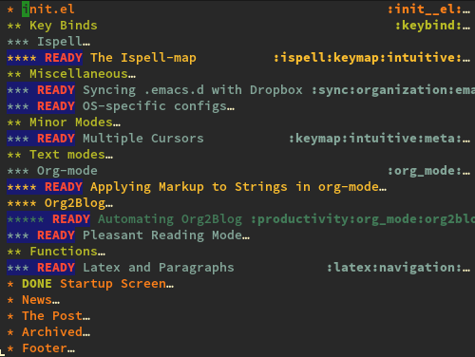
Task: Click the Latex and Paragraphs heading
Action: click(159, 268)
